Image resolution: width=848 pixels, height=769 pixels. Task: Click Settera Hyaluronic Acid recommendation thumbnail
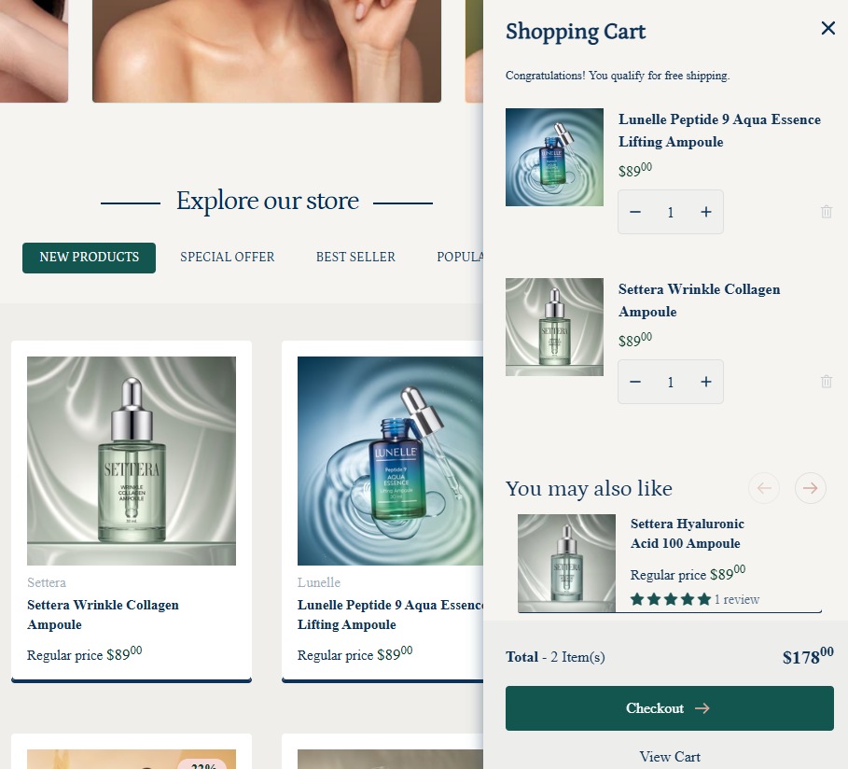tap(566, 563)
